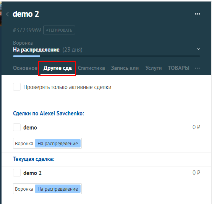Enable 'Проверять только активные сделки' checkbox

pyautogui.click(x=17, y=87)
